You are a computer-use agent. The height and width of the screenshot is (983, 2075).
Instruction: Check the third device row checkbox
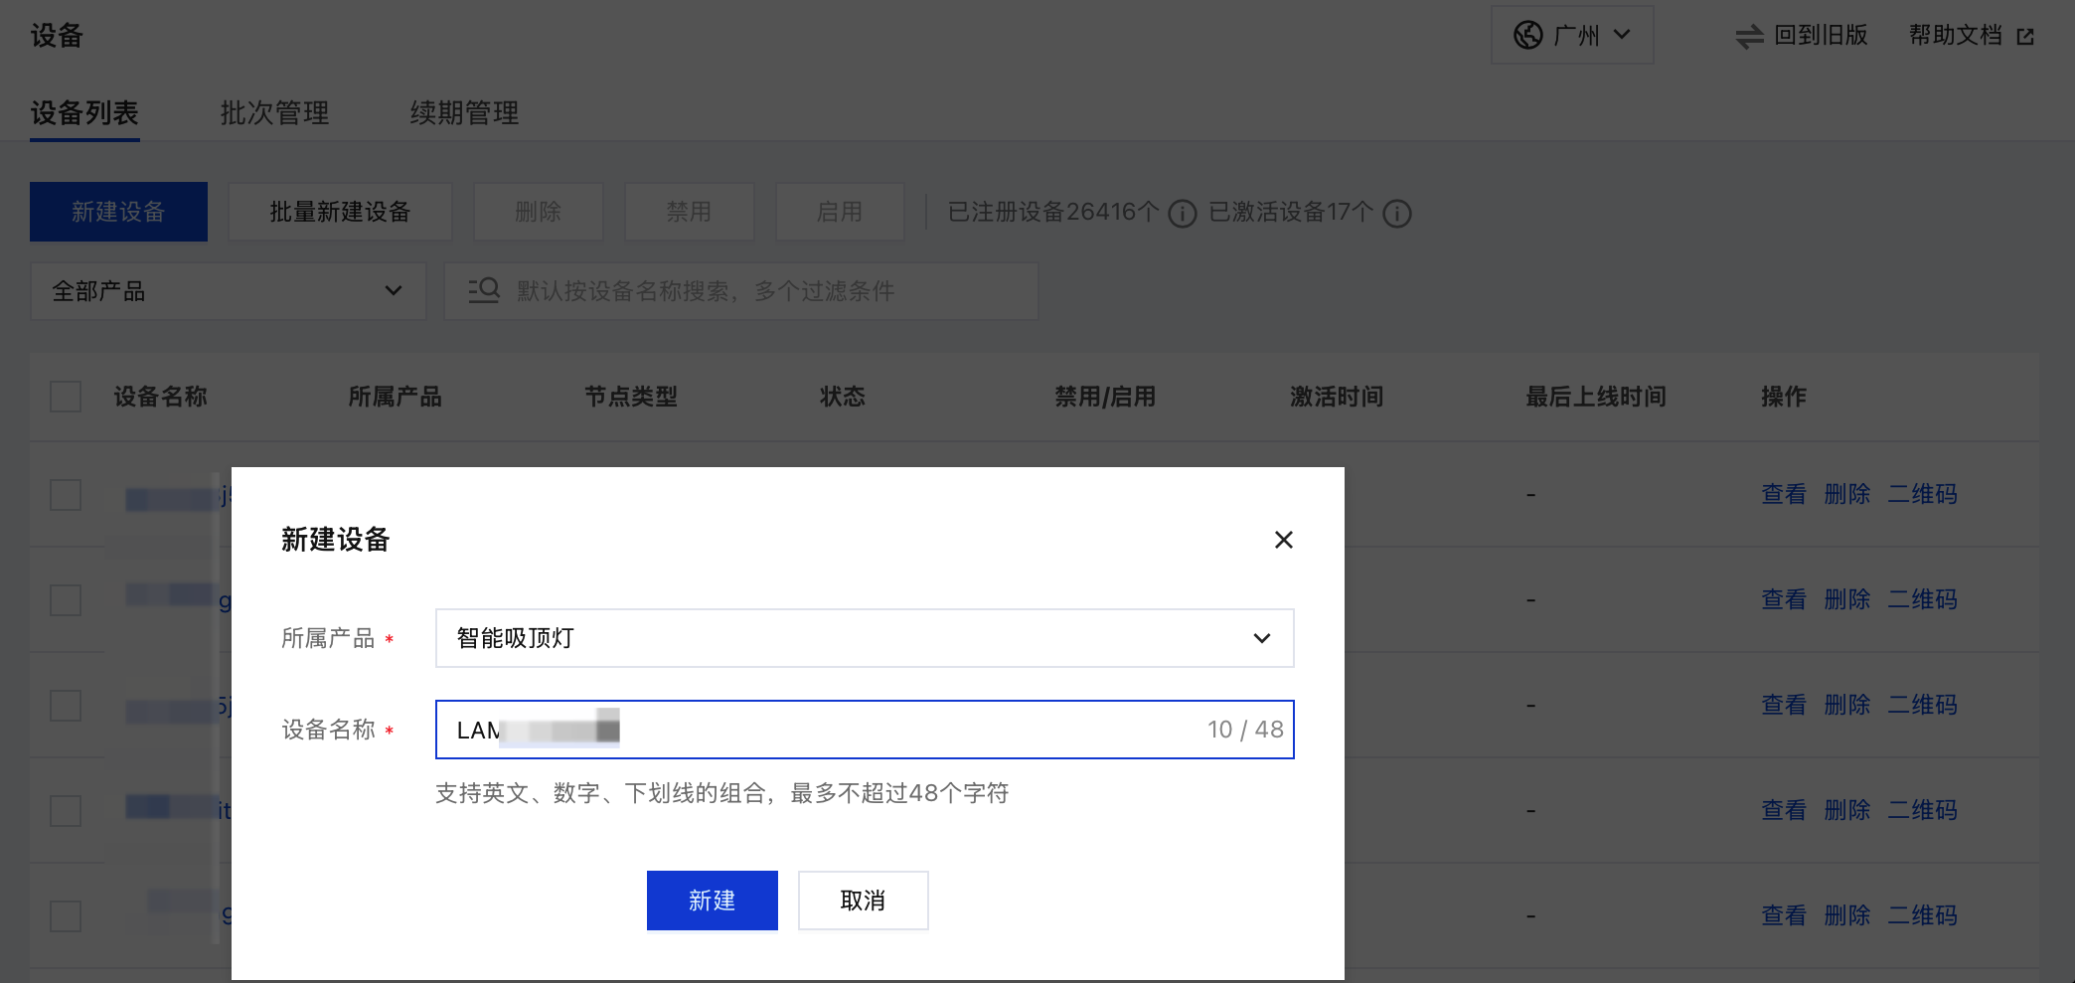pos(66,706)
